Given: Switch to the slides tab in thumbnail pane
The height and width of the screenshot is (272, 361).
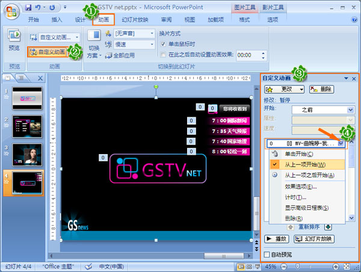Looking at the screenshot, I should [8, 78].
